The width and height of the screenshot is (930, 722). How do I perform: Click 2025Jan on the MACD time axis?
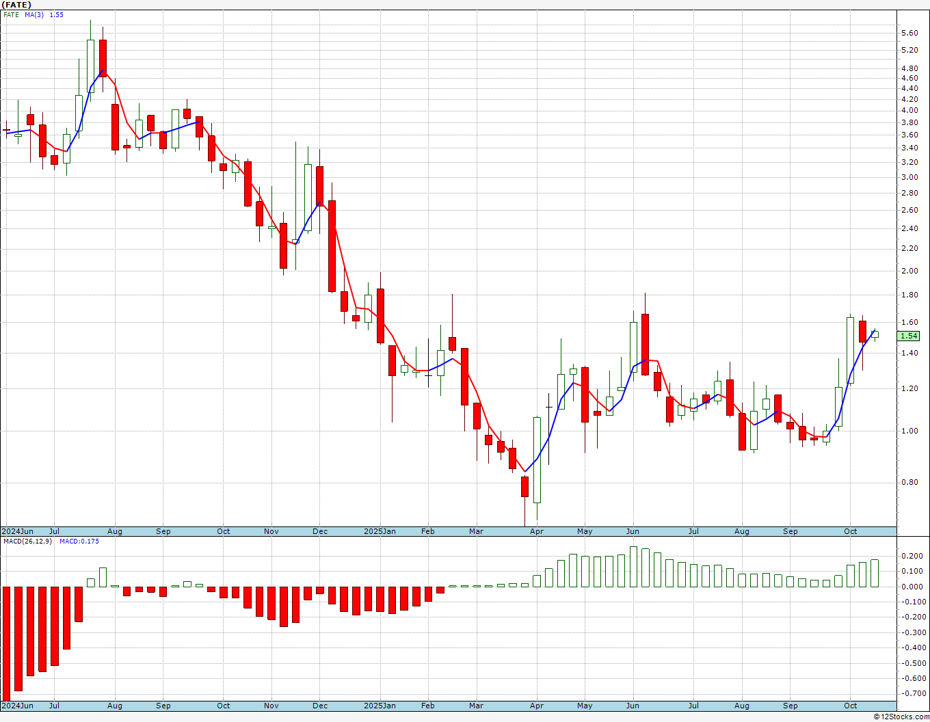coord(380,706)
